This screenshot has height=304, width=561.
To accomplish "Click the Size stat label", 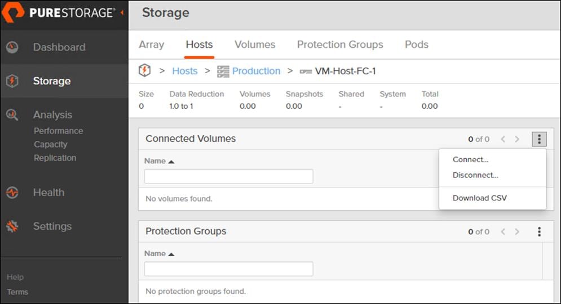I will pyautogui.click(x=146, y=94).
